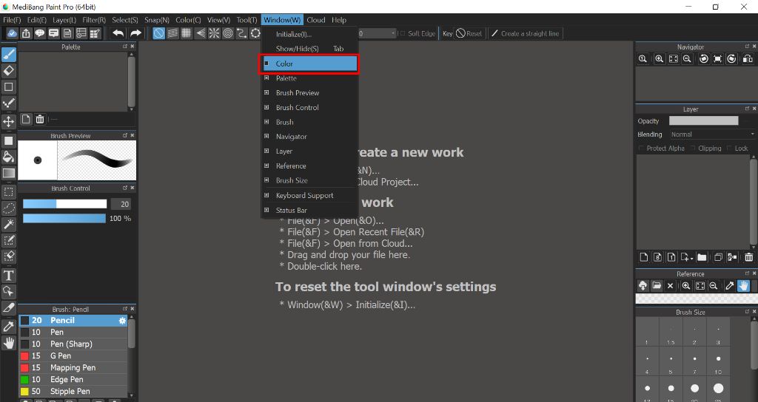Screen dimensions: 758x402
Task: Select the Eraser tool
Action: [9, 70]
